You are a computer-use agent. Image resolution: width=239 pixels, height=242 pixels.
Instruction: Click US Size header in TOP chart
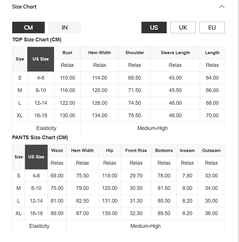(41, 59)
